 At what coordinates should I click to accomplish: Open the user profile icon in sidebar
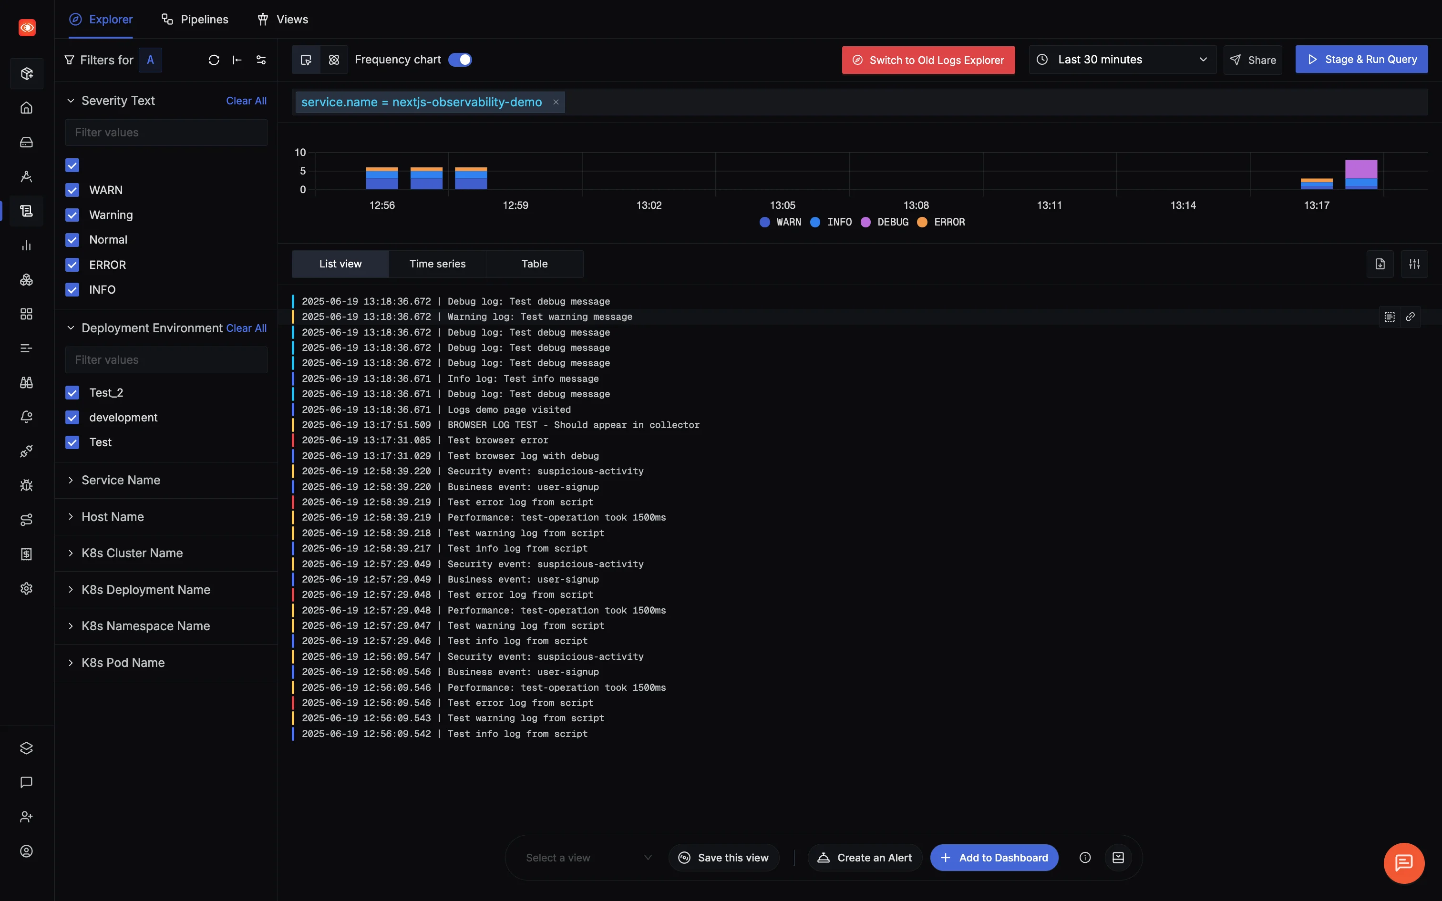click(26, 851)
